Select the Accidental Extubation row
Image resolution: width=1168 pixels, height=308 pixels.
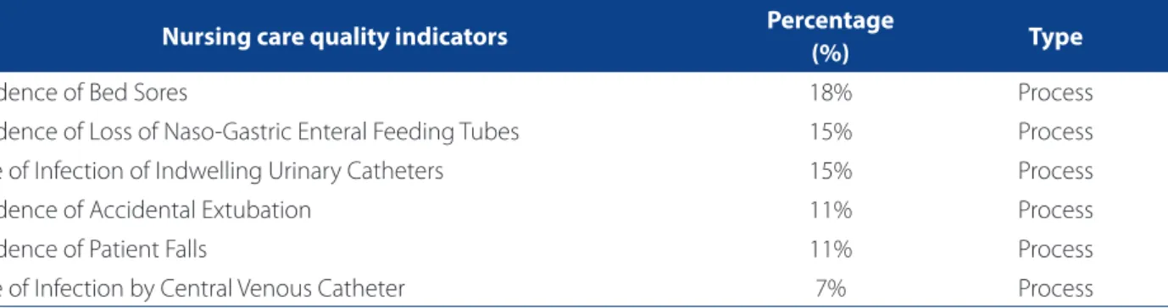(584, 209)
